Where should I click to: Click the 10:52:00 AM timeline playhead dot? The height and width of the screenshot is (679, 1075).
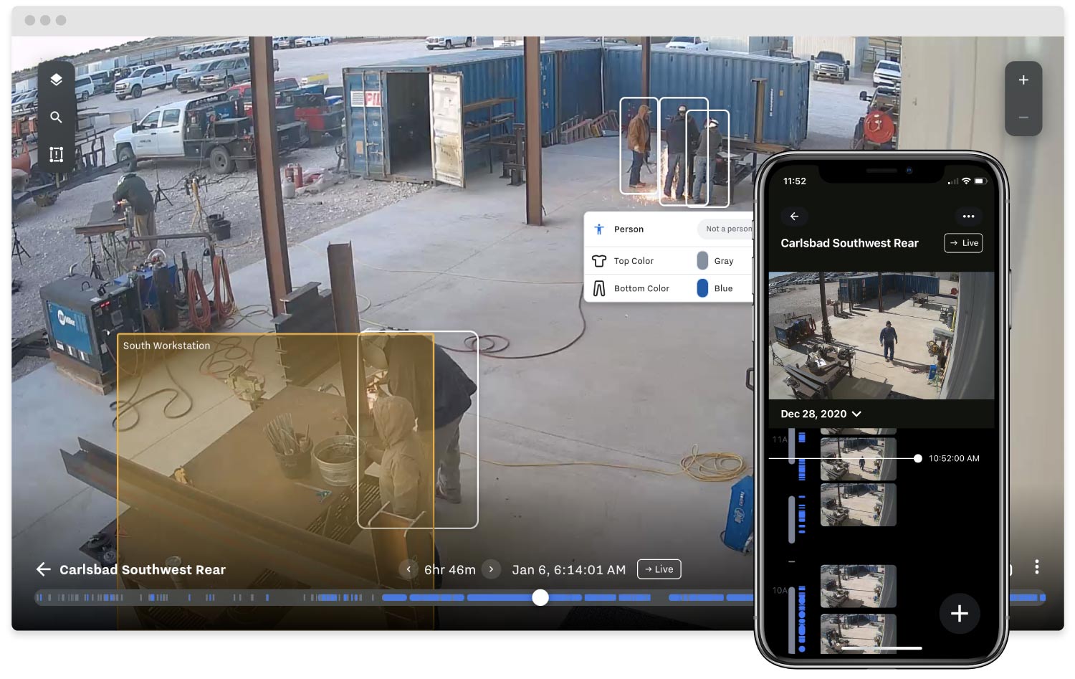(x=918, y=458)
